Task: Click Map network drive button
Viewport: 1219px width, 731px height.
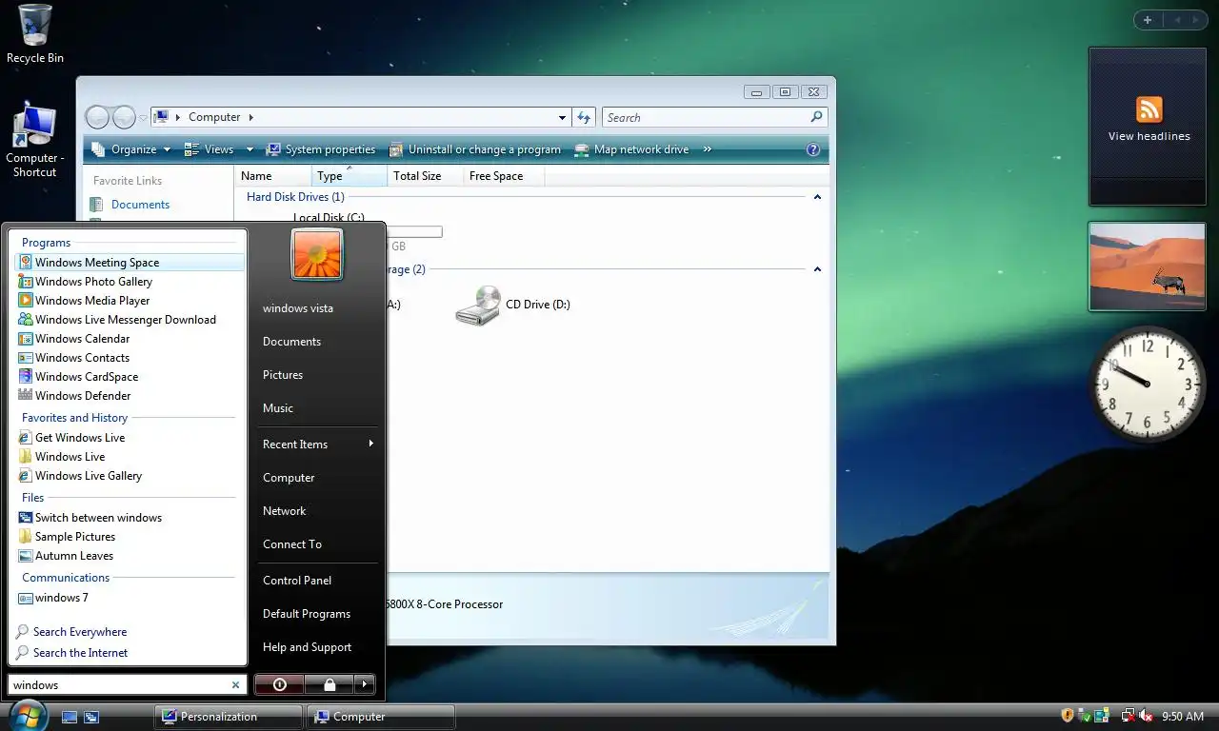Action: pos(632,149)
